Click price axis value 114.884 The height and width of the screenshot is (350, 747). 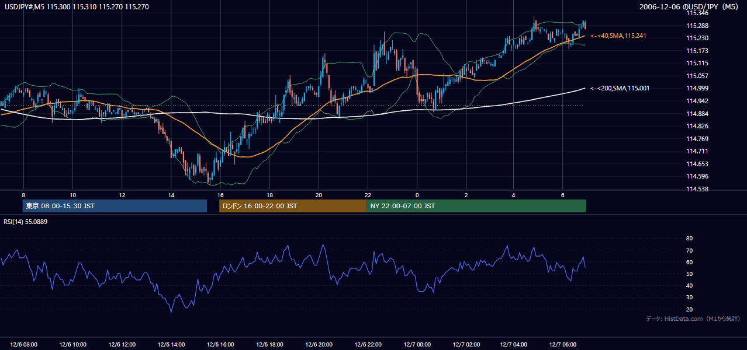pos(697,114)
